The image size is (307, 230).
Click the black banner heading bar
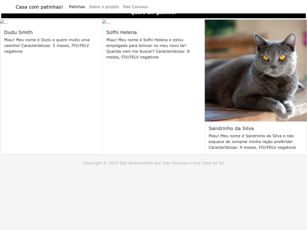(153, 16)
